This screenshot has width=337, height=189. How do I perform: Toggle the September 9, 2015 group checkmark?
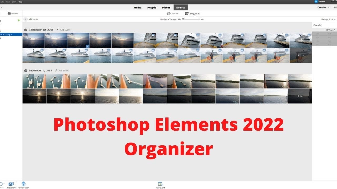pos(26,71)
